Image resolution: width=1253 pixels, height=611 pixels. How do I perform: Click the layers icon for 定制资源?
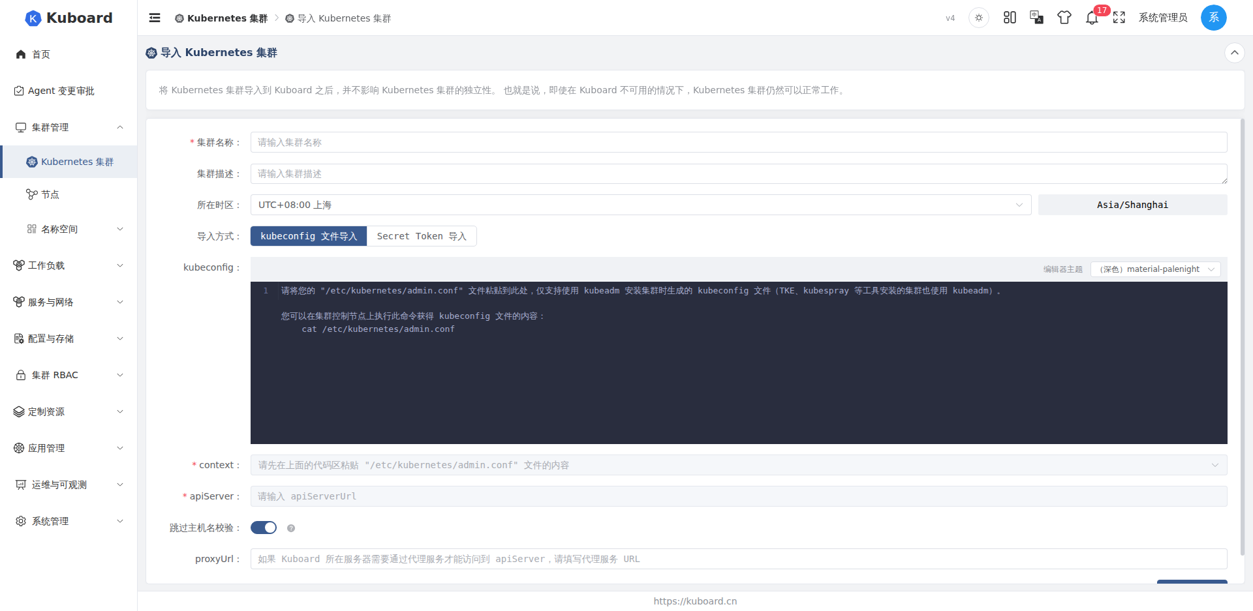point(19,411)
